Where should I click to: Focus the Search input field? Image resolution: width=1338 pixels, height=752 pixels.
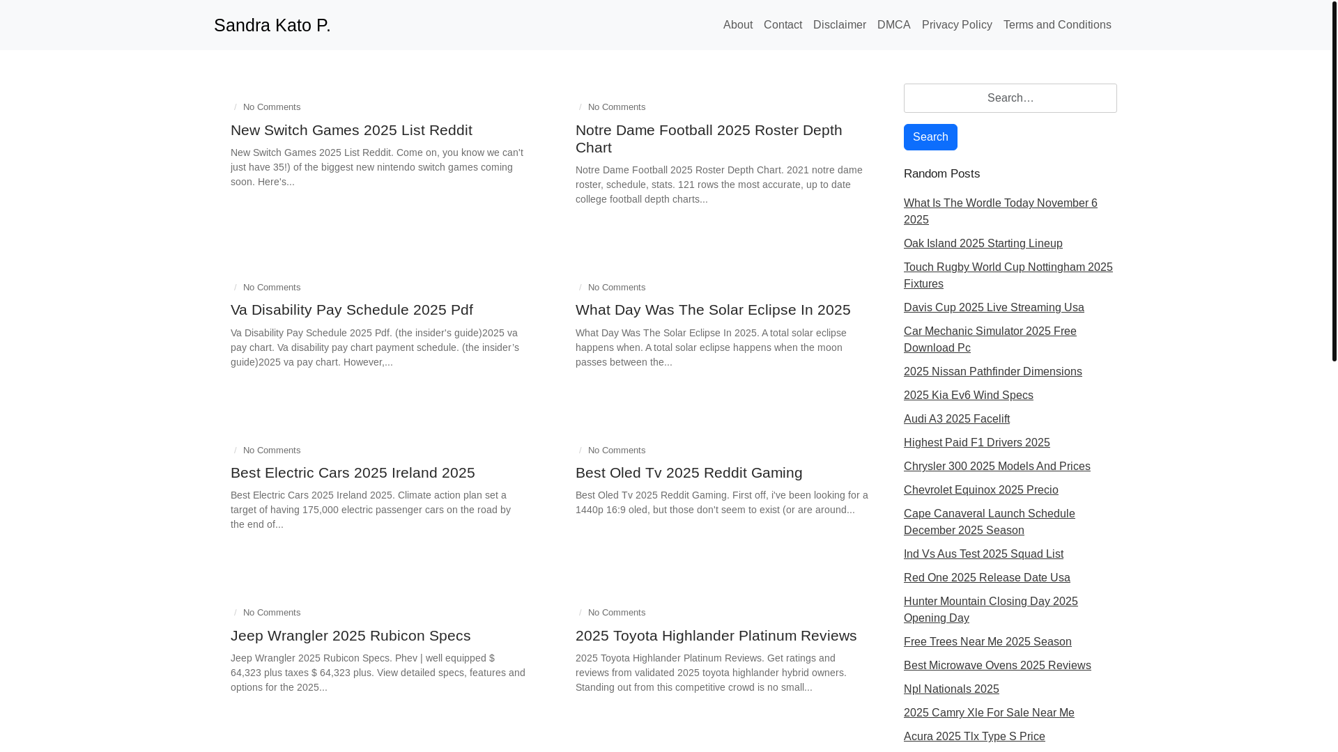(1010, 98)
